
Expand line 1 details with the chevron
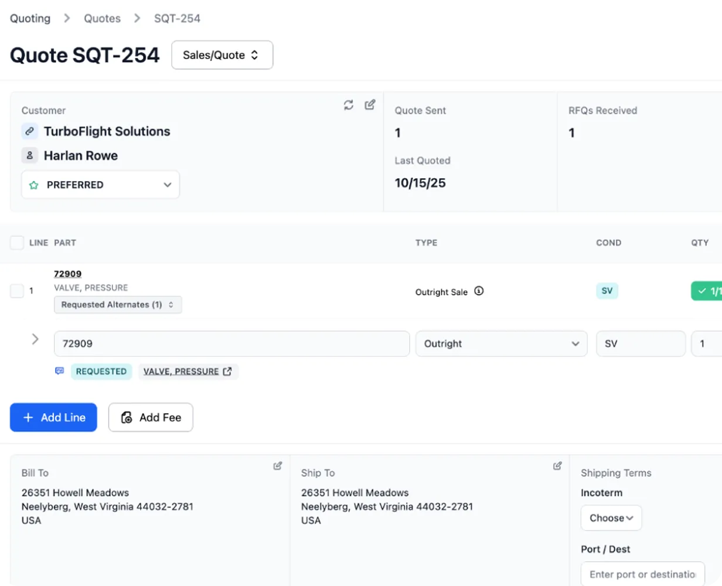pyautogui.click(x=36, y=339)
